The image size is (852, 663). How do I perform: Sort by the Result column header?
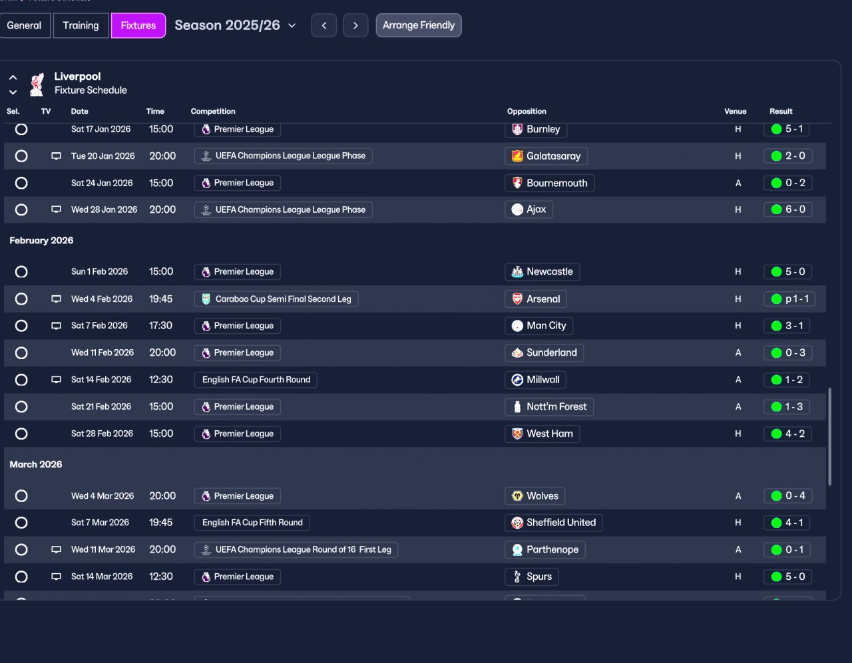pos(781,111)
